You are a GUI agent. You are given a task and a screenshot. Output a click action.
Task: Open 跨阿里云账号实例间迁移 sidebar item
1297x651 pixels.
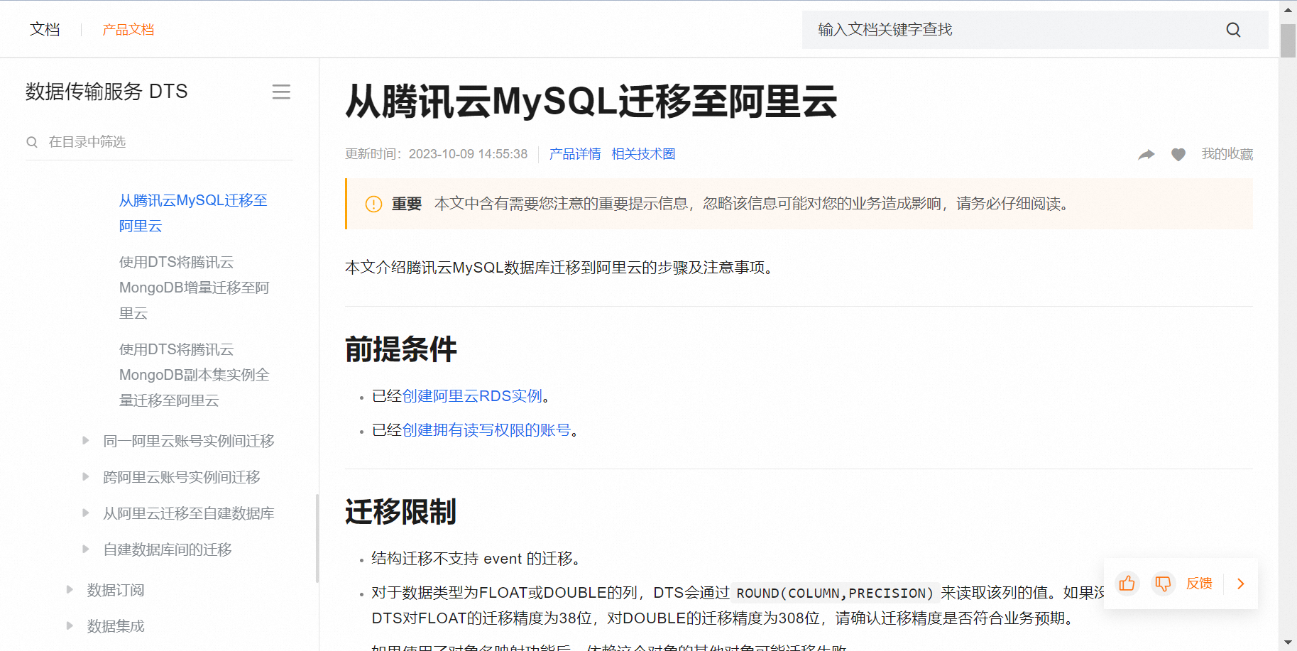click(x=182, y=477)
